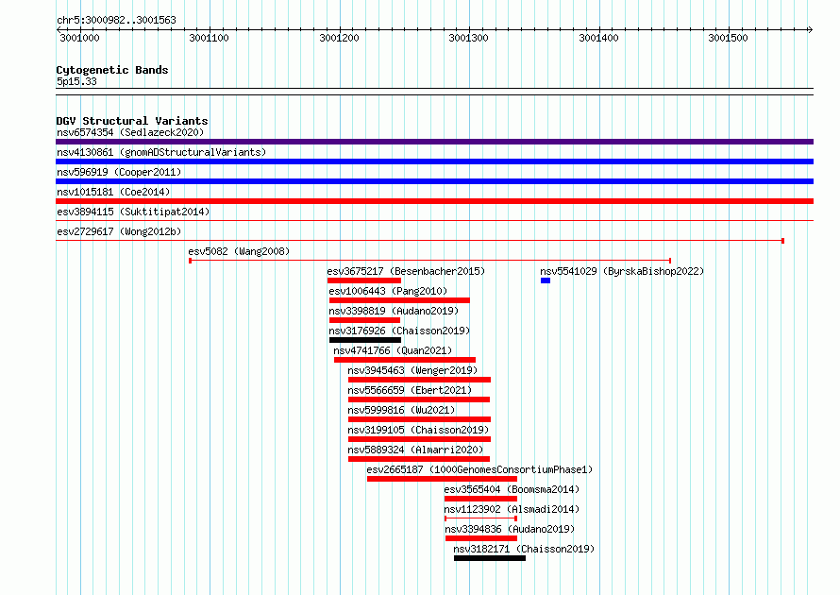
Task: Click the blue gnomADStructuralVariants bar
Action: click(x=434, y=161)
